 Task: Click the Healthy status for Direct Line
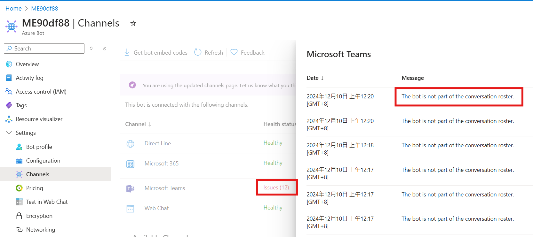(273, 143)
